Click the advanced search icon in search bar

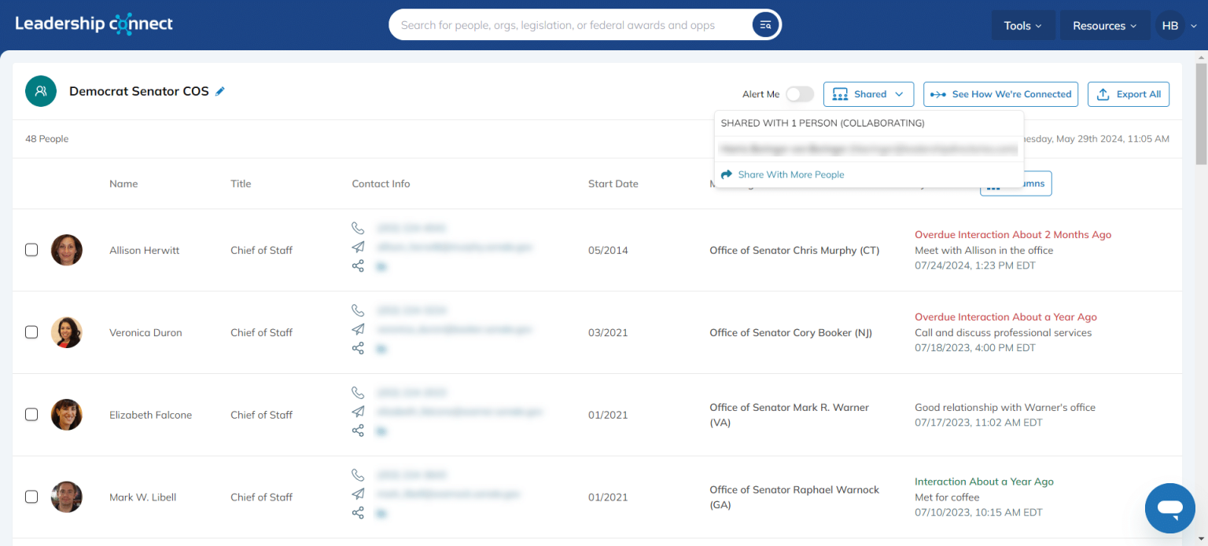[764, 25]
